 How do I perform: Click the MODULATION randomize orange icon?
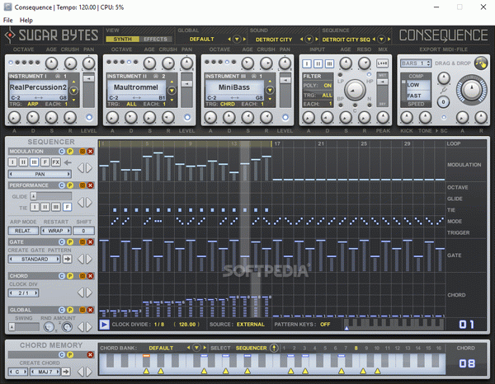click(82, 152)
